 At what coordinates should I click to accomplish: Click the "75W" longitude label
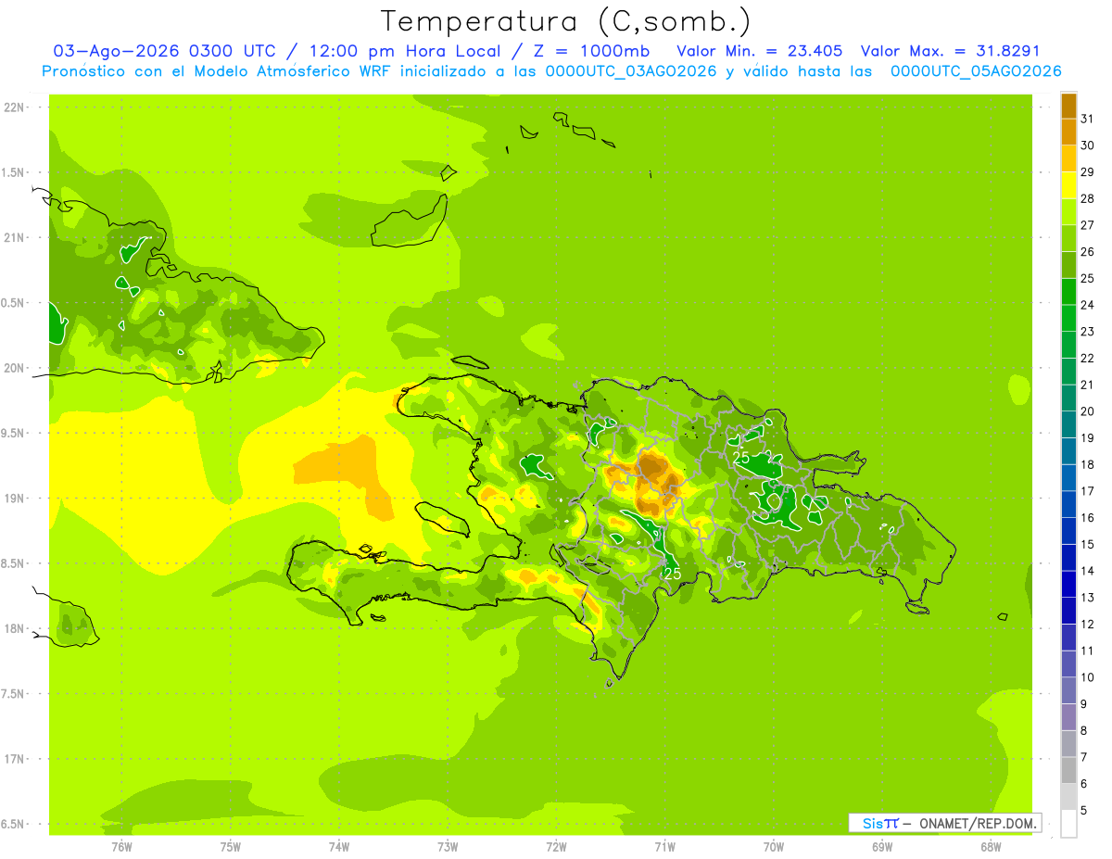pos(231,847)
